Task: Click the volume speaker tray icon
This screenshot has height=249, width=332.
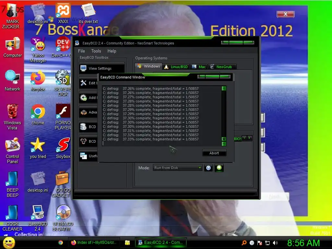Action: [x=275, y=243]
